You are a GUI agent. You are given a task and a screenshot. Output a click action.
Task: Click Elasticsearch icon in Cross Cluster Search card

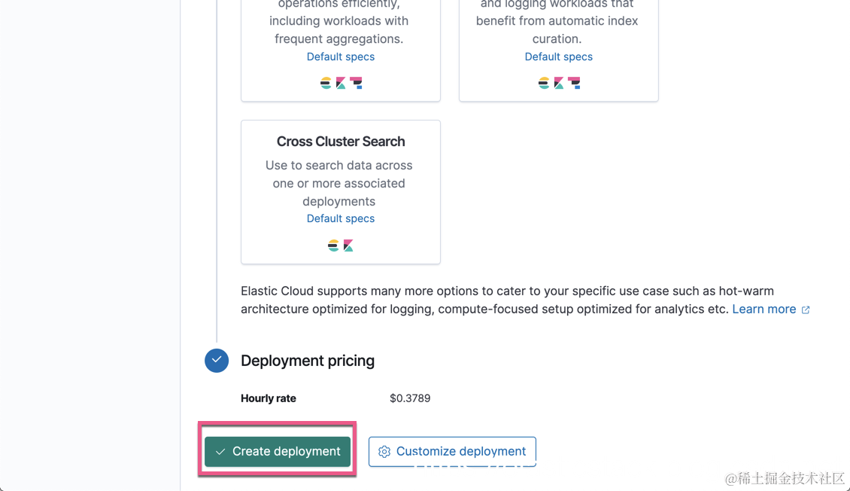(333, 245)
